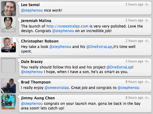Reply to Lee Semel's tweet
Screen dimensions: 153x114
click(x=147, y=5)
